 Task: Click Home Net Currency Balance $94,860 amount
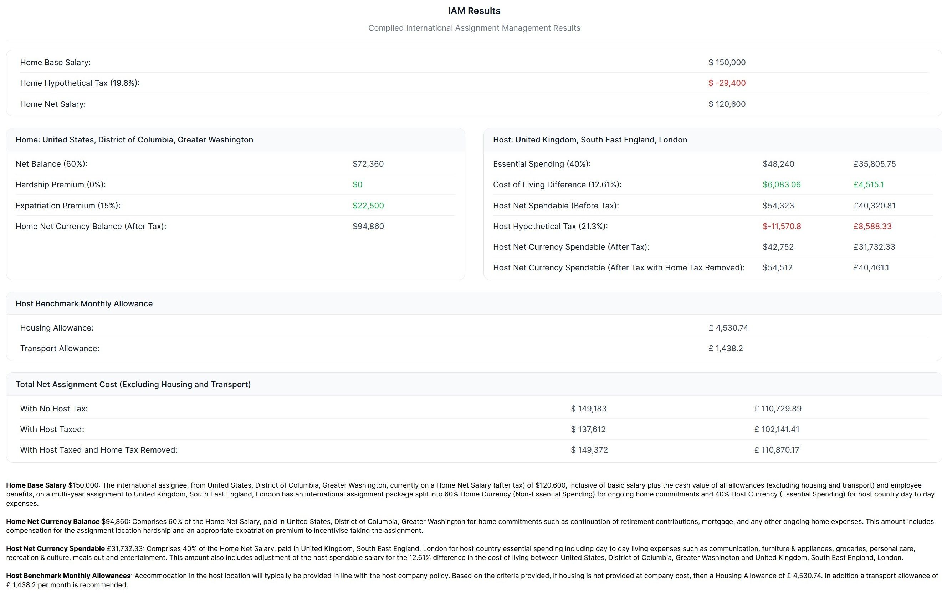point(368,226)
